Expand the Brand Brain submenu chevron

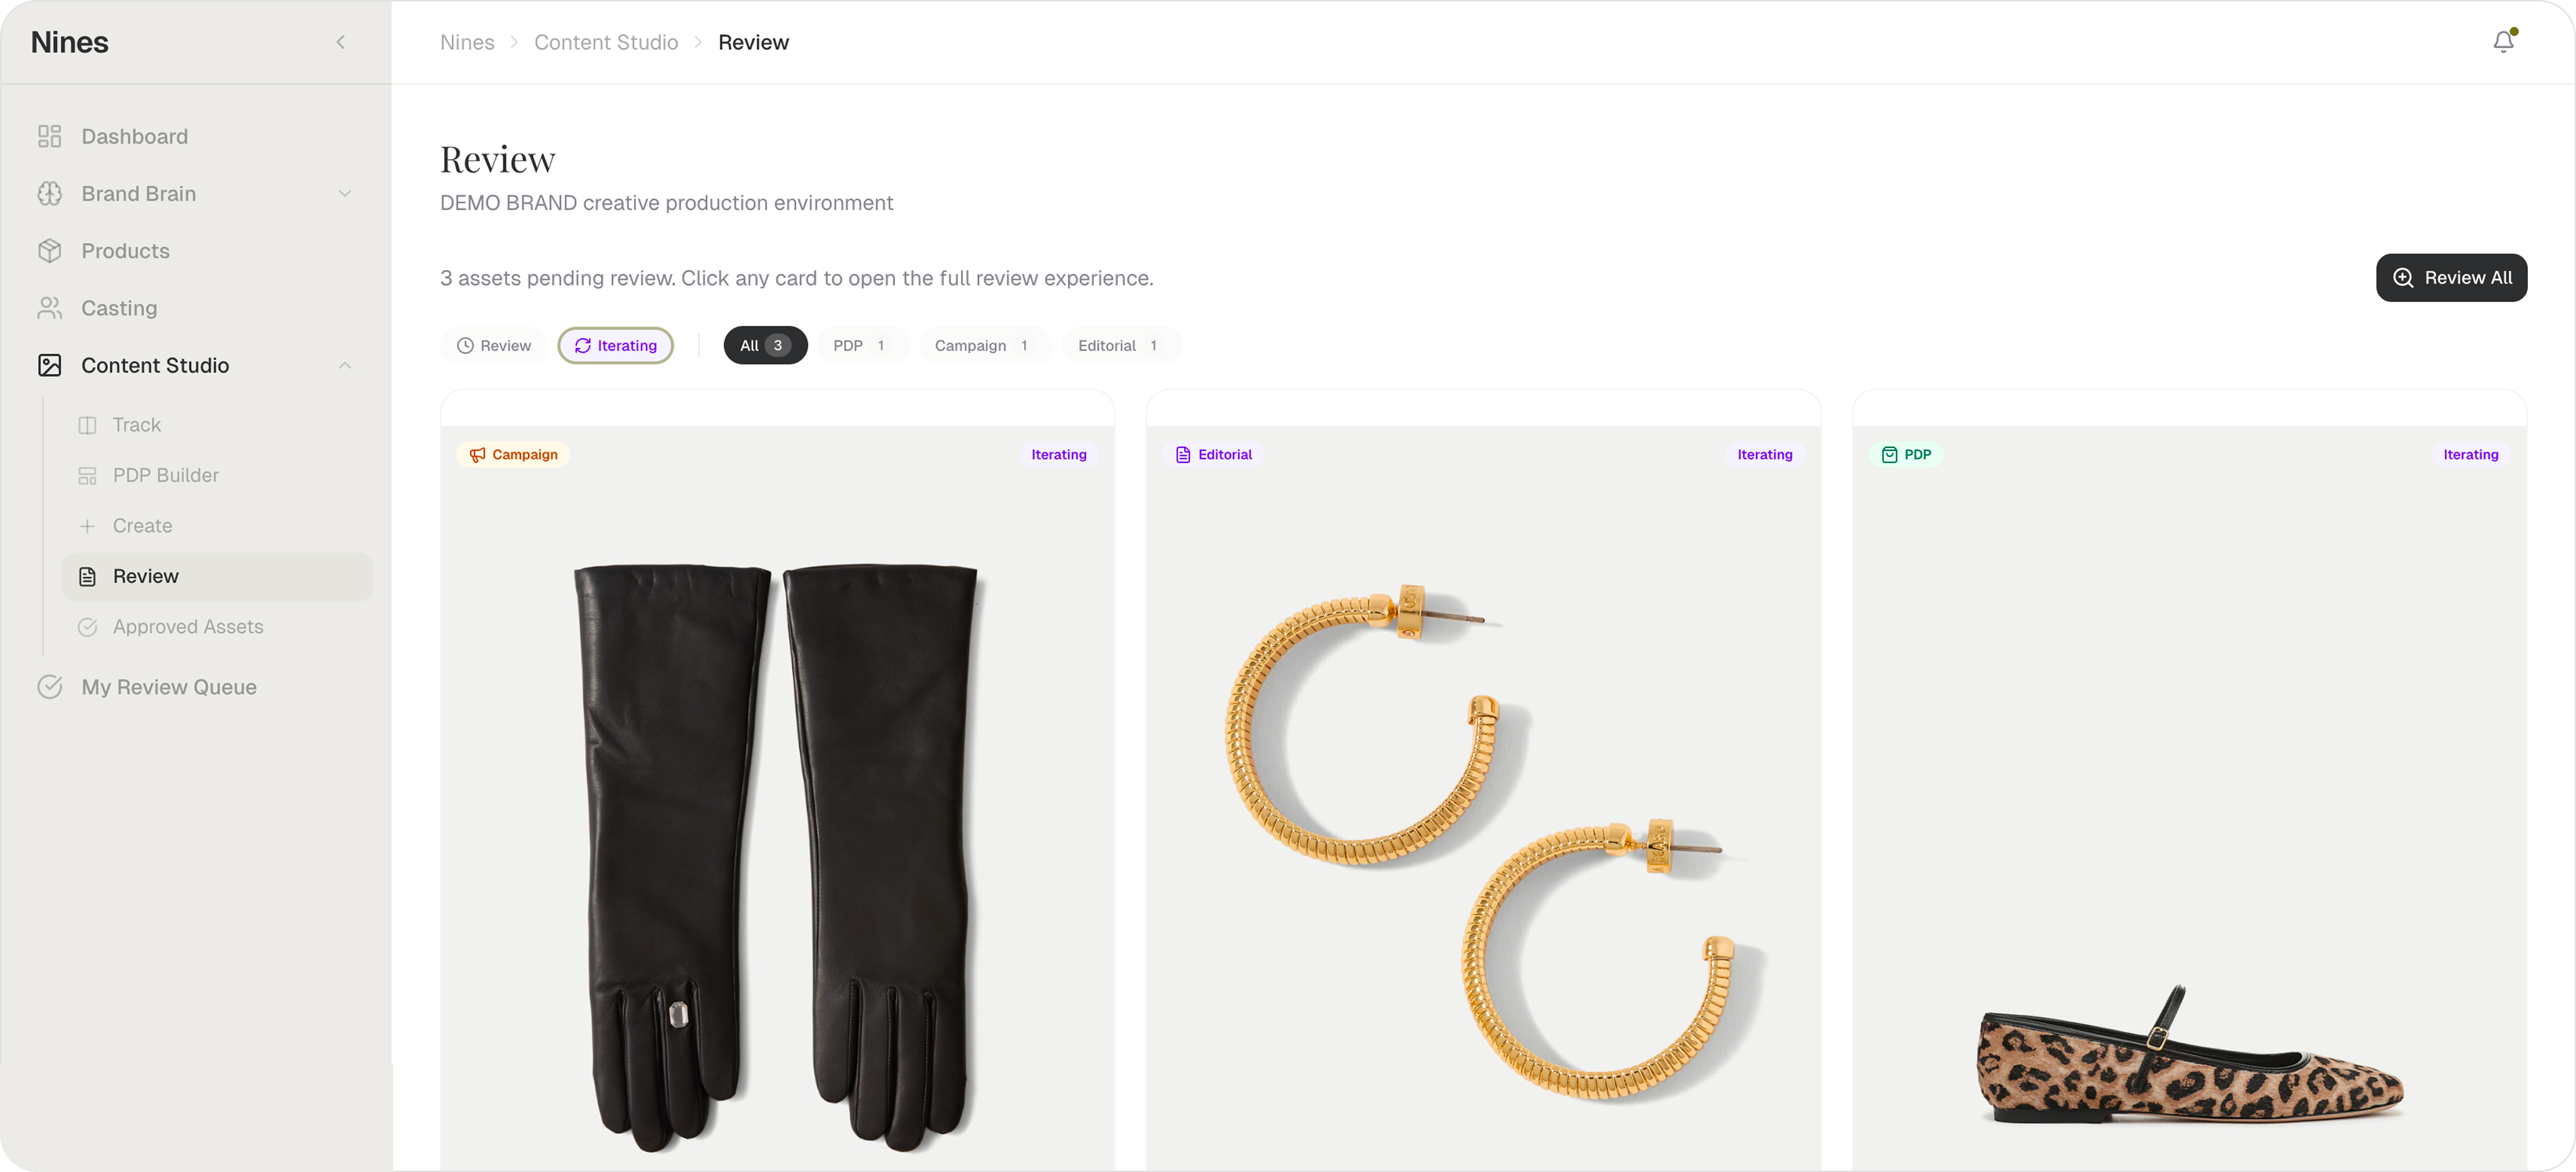(345, 194)
